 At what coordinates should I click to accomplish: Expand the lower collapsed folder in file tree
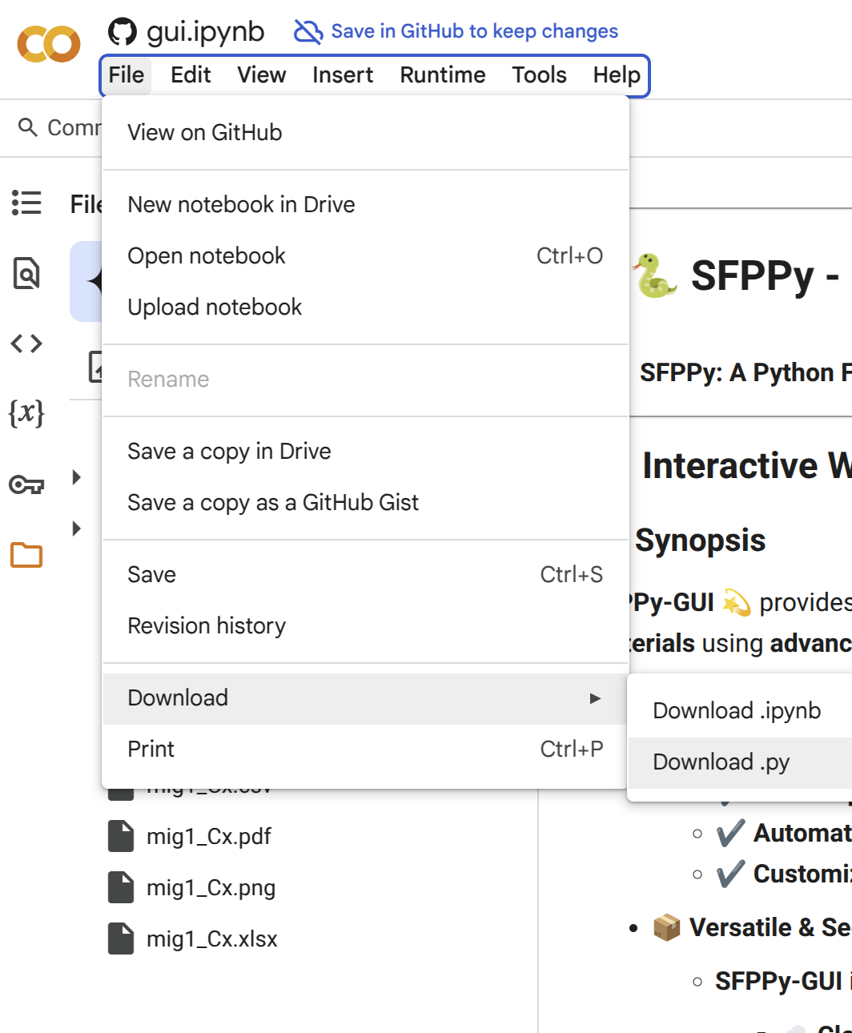point(77,529)
